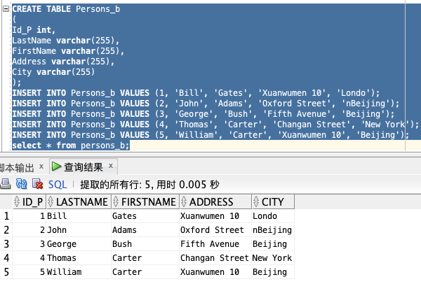Viewport: 421px width, 284px height.
Task: Select row number 4 header
Action: [6, 257]
